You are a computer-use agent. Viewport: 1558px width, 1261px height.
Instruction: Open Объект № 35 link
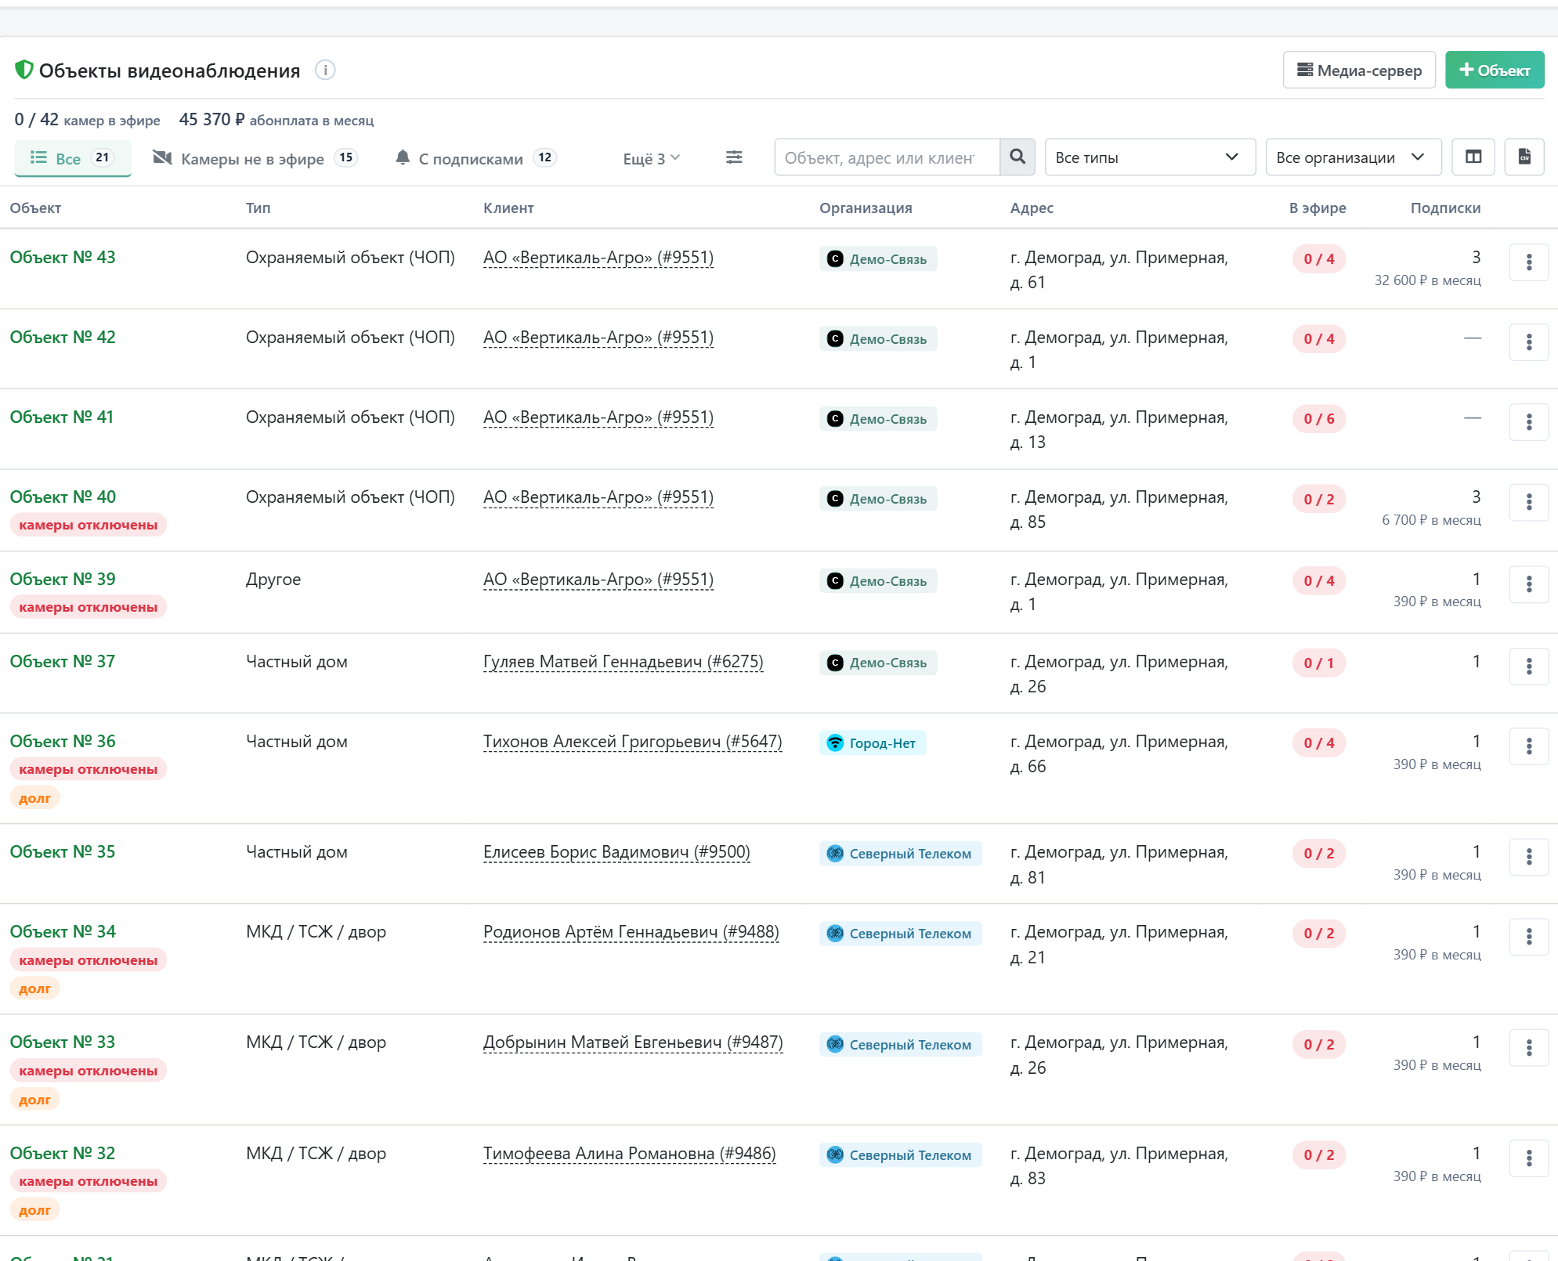click(63, 852)
